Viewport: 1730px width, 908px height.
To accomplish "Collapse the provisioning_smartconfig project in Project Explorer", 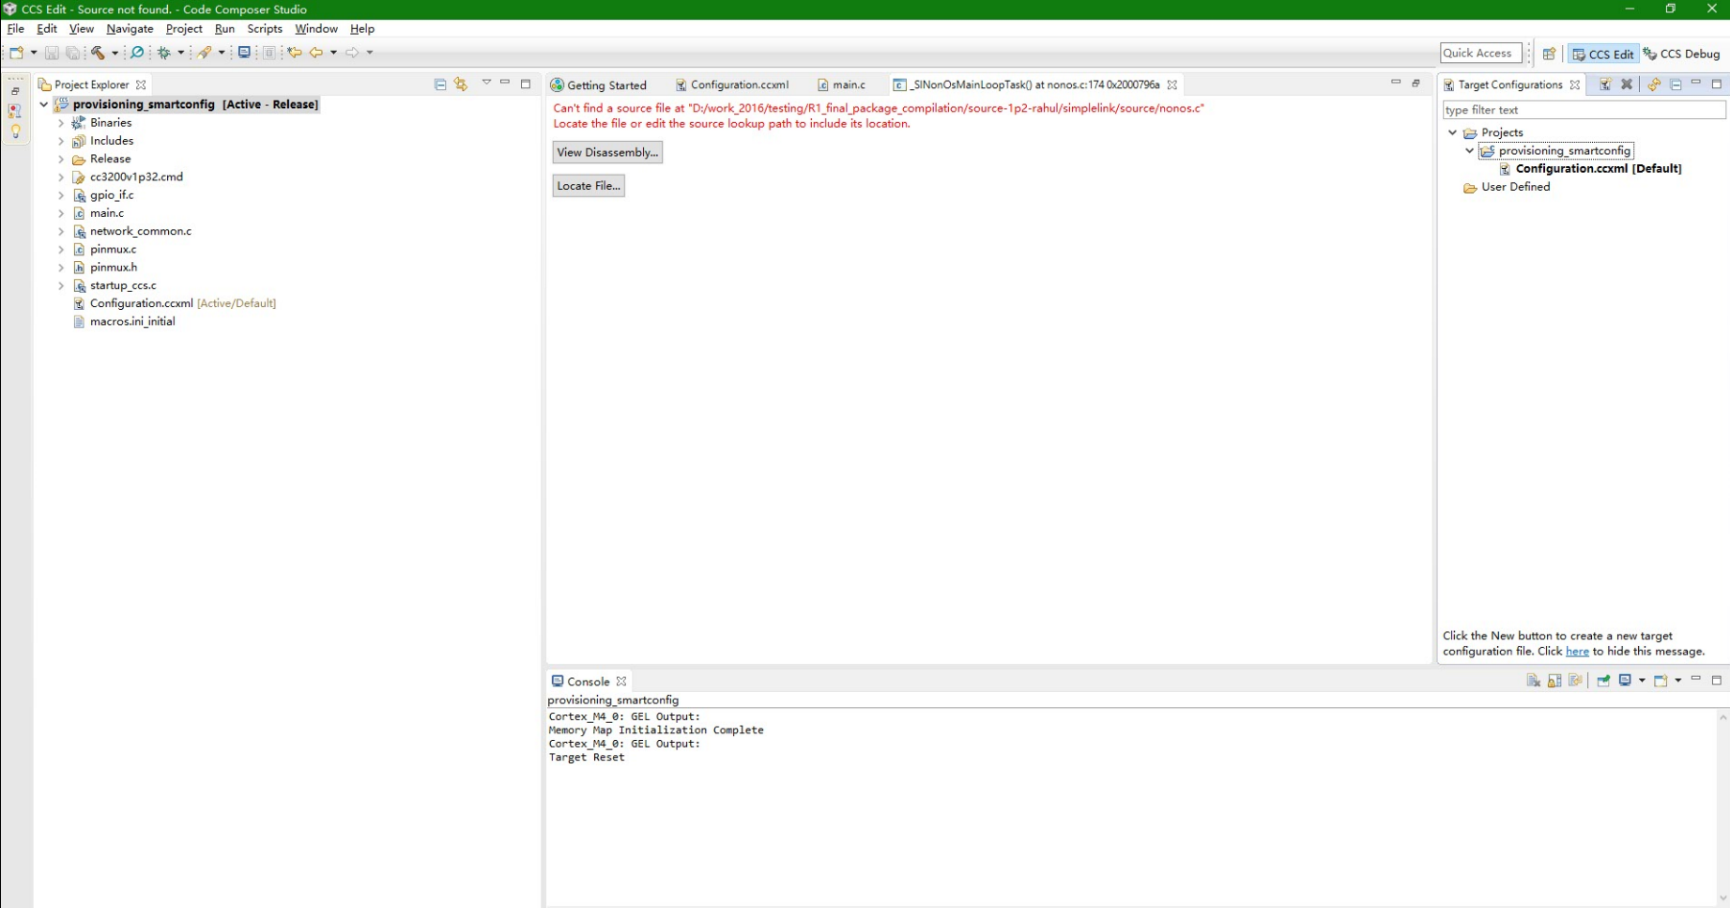I will click(44, 104).
